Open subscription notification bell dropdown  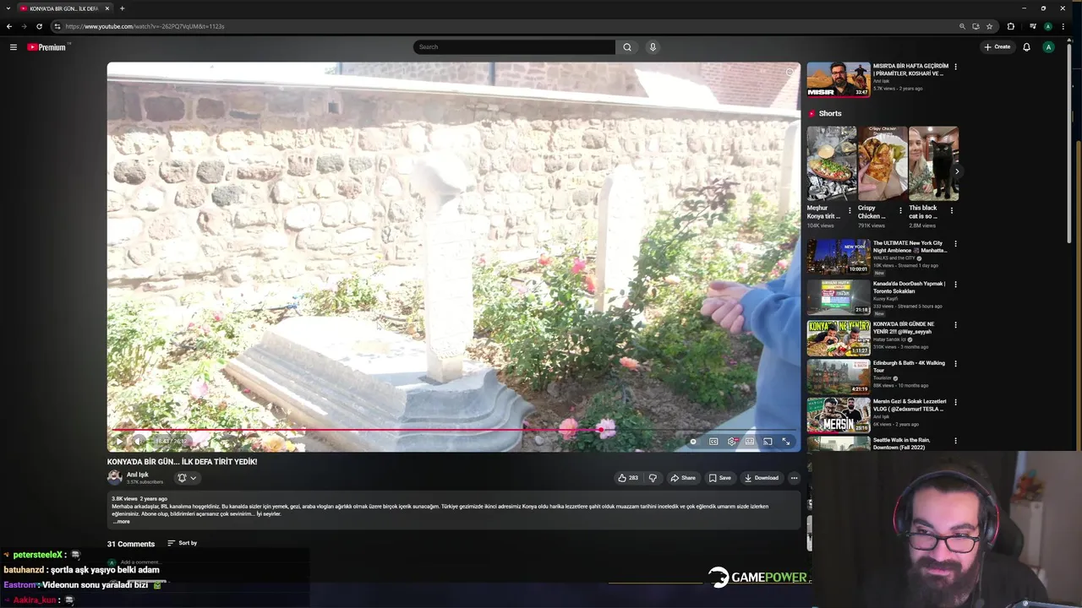point(186,478)
